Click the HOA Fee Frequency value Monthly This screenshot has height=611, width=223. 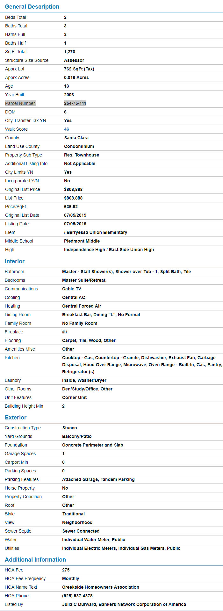coord(71,578)
